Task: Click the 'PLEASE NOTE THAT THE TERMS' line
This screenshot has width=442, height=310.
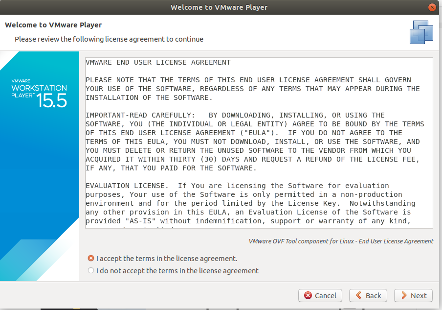Action: (248, 80)
